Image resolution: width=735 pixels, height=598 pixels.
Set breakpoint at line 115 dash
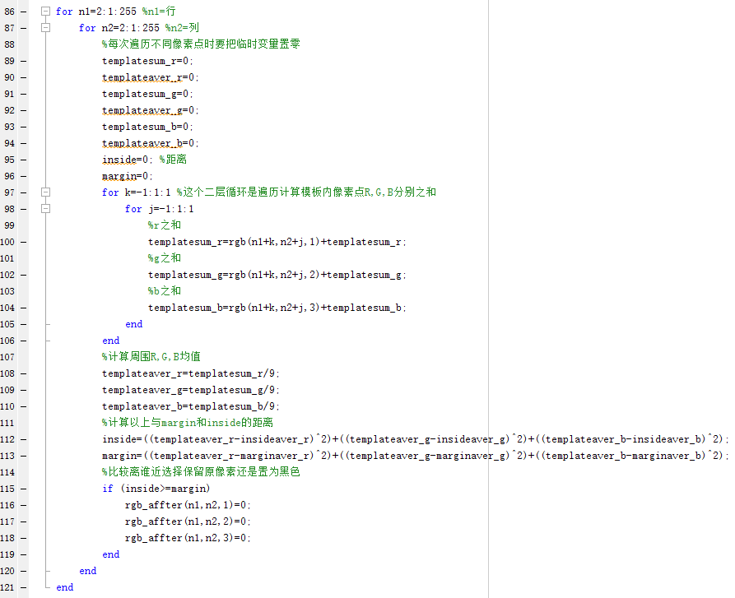[x=23, y=489]
